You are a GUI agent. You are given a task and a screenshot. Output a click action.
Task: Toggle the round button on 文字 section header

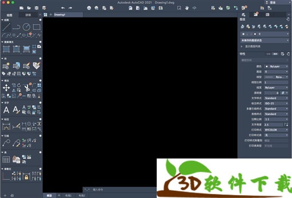(40, 102)
